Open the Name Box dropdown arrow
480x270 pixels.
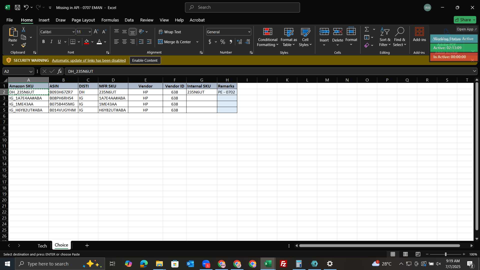pos(31,71)
